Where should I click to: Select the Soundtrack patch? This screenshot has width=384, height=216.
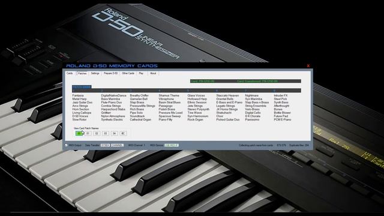coord(137,116)
